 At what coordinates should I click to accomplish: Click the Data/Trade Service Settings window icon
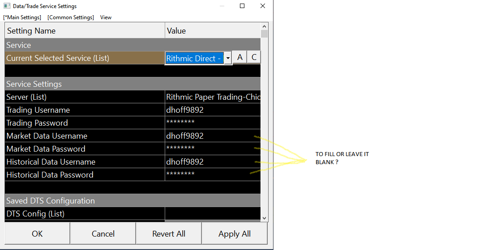(x=7, y=6)
